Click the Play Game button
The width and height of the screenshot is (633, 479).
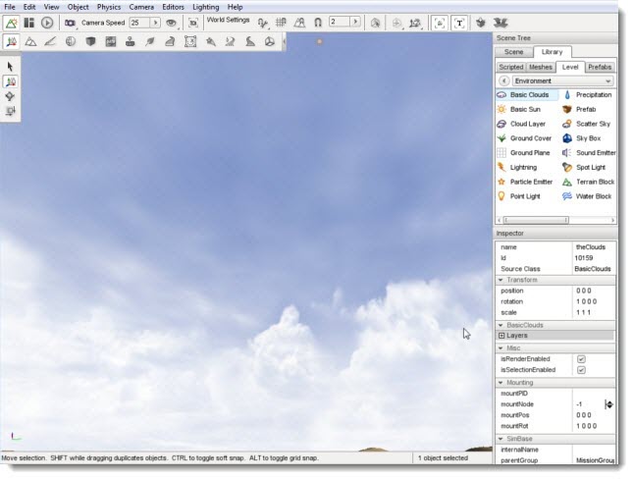click(x=47, y=23)
